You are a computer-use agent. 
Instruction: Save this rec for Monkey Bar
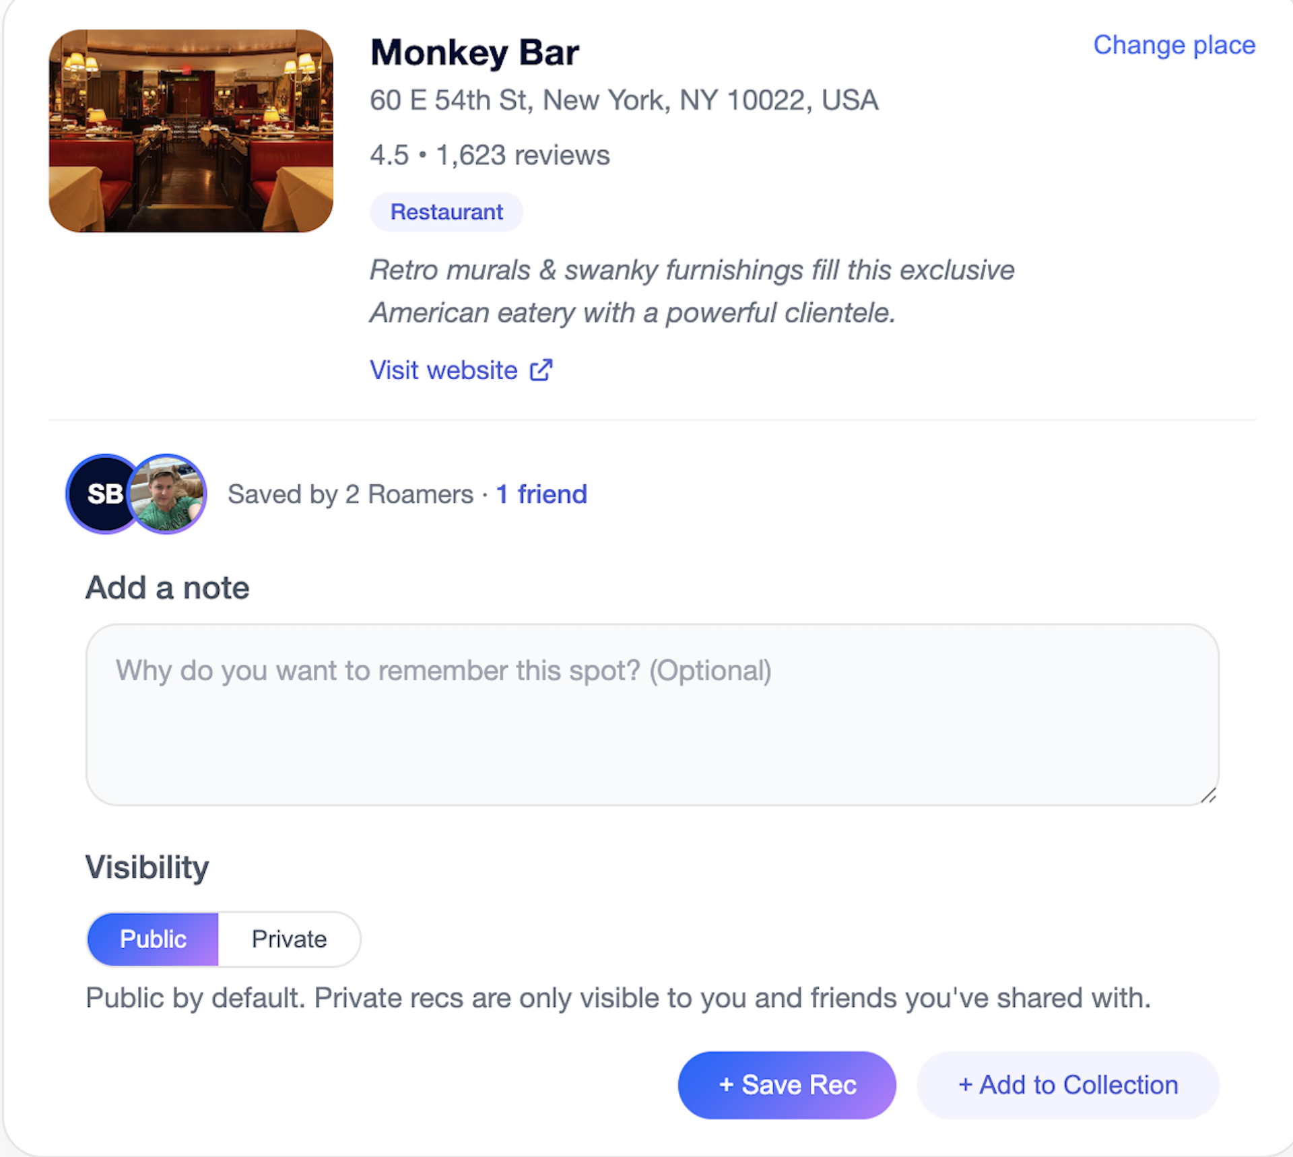pos(786,1084)
